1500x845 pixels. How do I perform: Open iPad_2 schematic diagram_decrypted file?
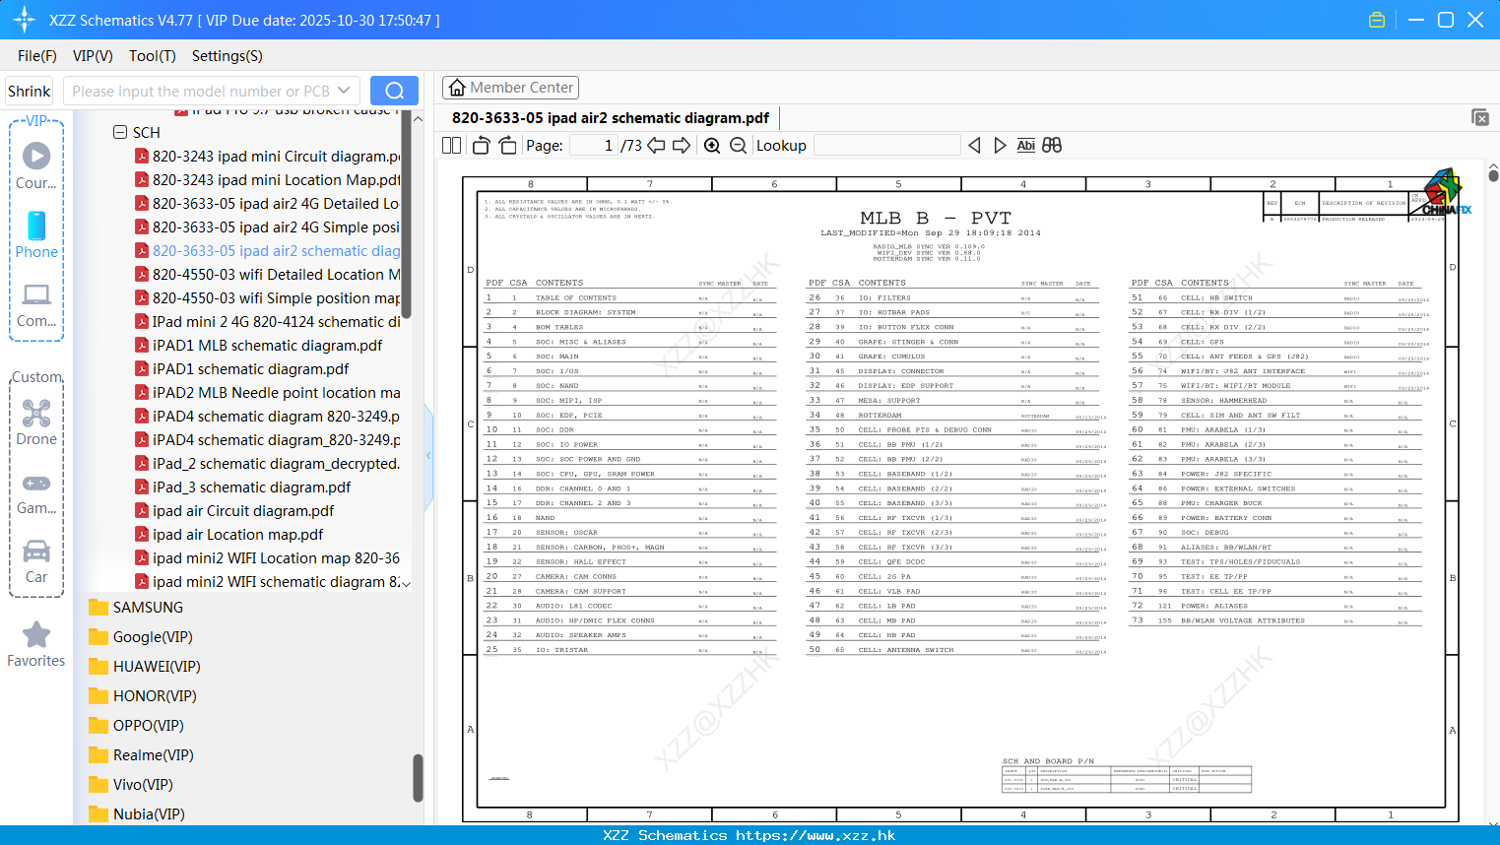tap(268, 464)
